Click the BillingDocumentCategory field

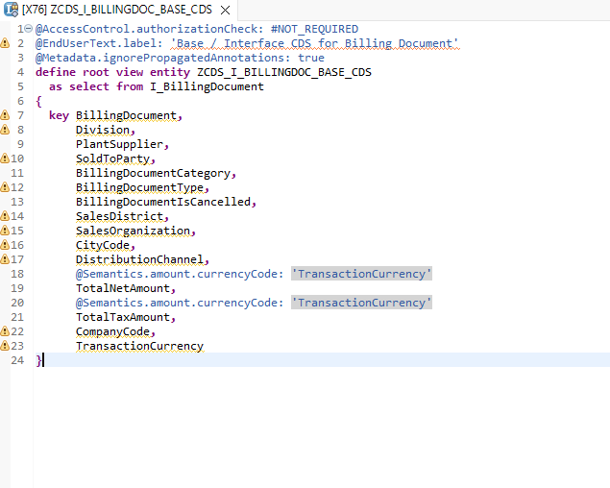[x=154, y=173]
